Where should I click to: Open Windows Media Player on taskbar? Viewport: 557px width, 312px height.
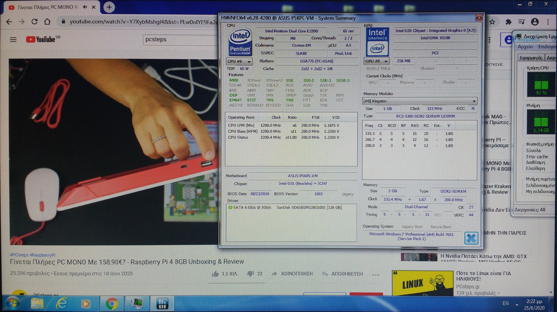pyautogui.click(x=86, y=303)
